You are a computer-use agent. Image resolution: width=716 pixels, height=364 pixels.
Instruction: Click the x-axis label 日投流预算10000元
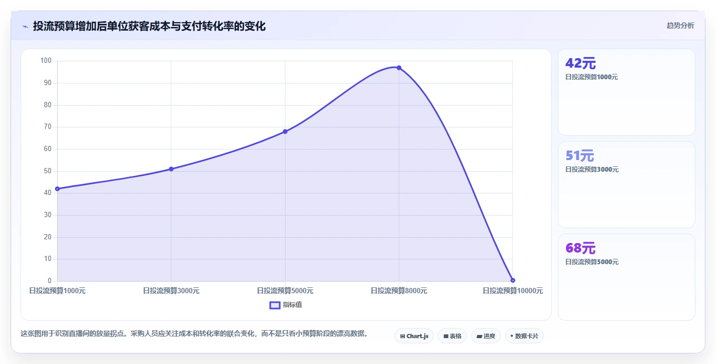(512, 291)
